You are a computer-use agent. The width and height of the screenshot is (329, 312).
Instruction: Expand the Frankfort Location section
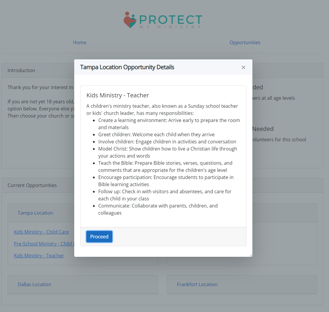(197, 284)
